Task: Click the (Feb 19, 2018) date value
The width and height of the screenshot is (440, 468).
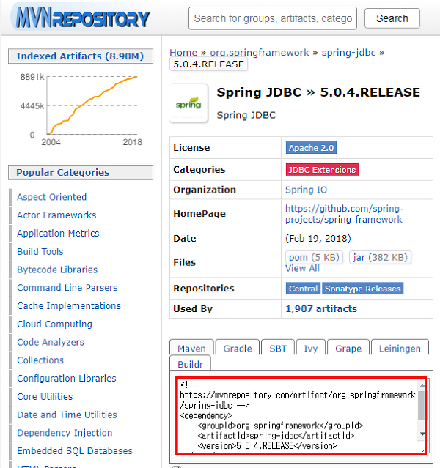Action: tap(318, 239)
